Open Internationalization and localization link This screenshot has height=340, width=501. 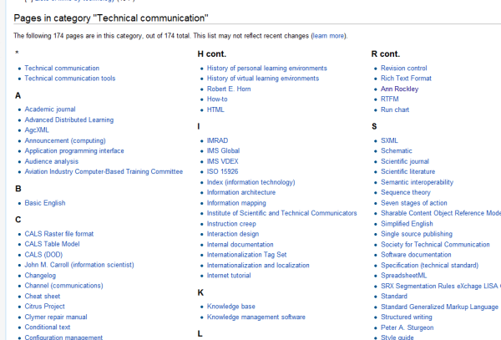pos(258,265)
